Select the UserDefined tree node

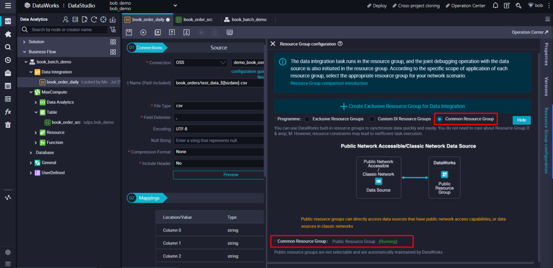point(53,173)
